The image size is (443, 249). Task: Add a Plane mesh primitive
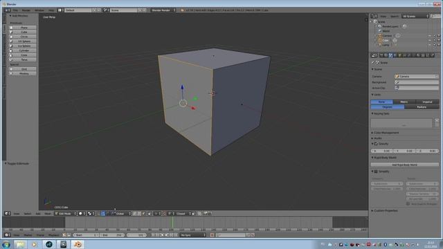(22, 28)
